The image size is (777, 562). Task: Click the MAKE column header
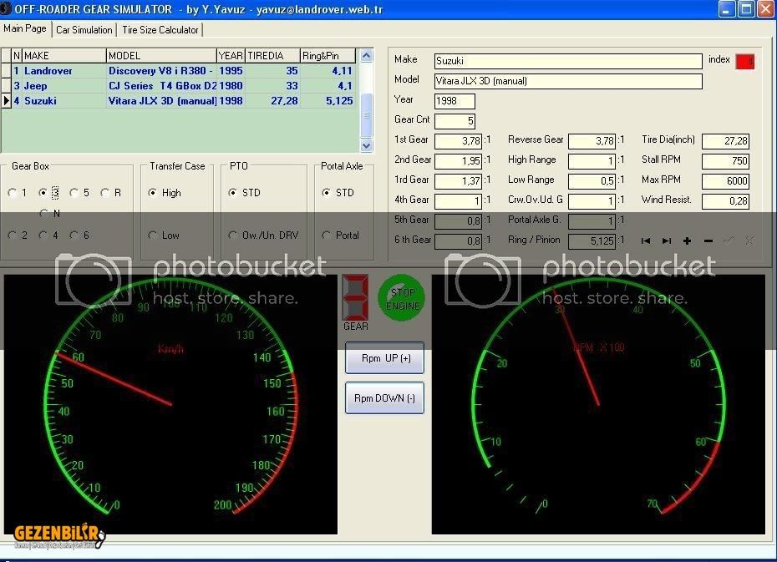point(64,55)
